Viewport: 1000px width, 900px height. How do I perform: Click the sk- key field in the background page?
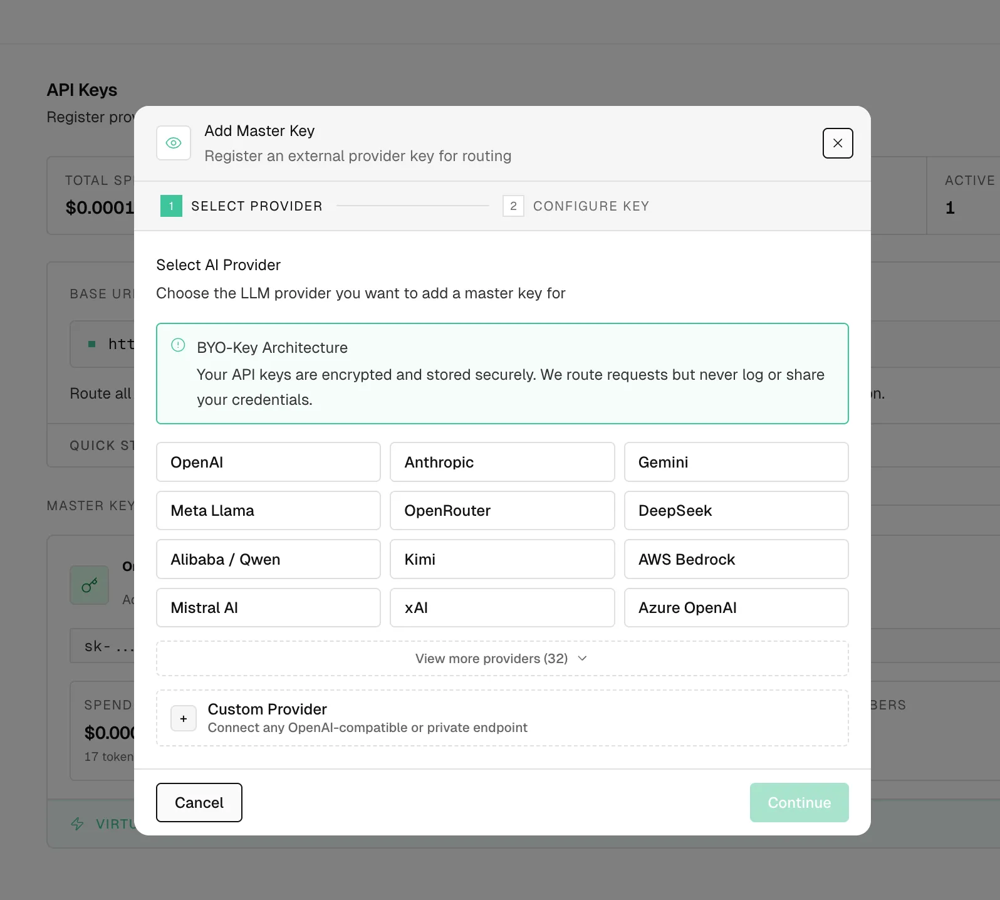tap(103, 646)
